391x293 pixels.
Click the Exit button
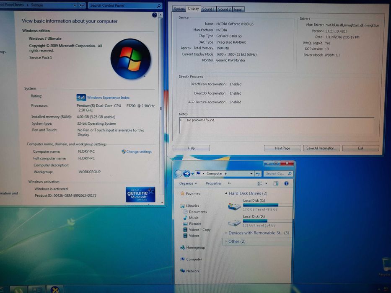coord(360,148)
